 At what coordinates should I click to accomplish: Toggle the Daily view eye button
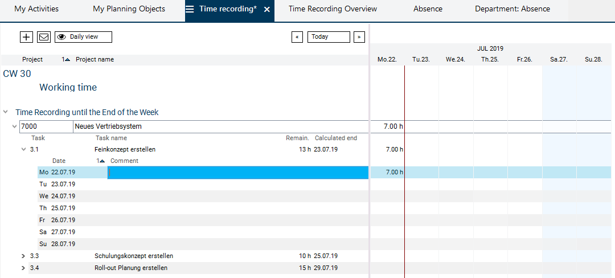pyautogui.click(x=83, y=37)
